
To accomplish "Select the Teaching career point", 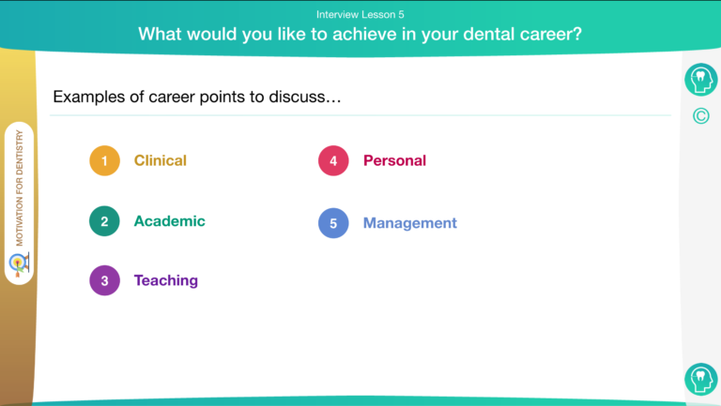I will click(x=166, y=280).
